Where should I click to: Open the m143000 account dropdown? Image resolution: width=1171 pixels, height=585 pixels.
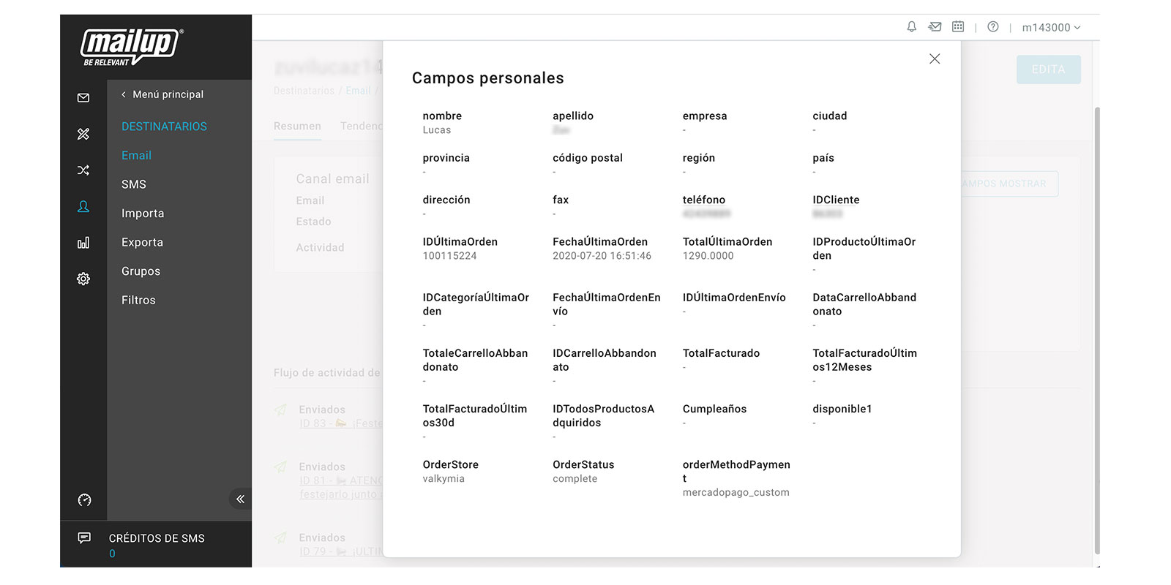point(1051,28)
